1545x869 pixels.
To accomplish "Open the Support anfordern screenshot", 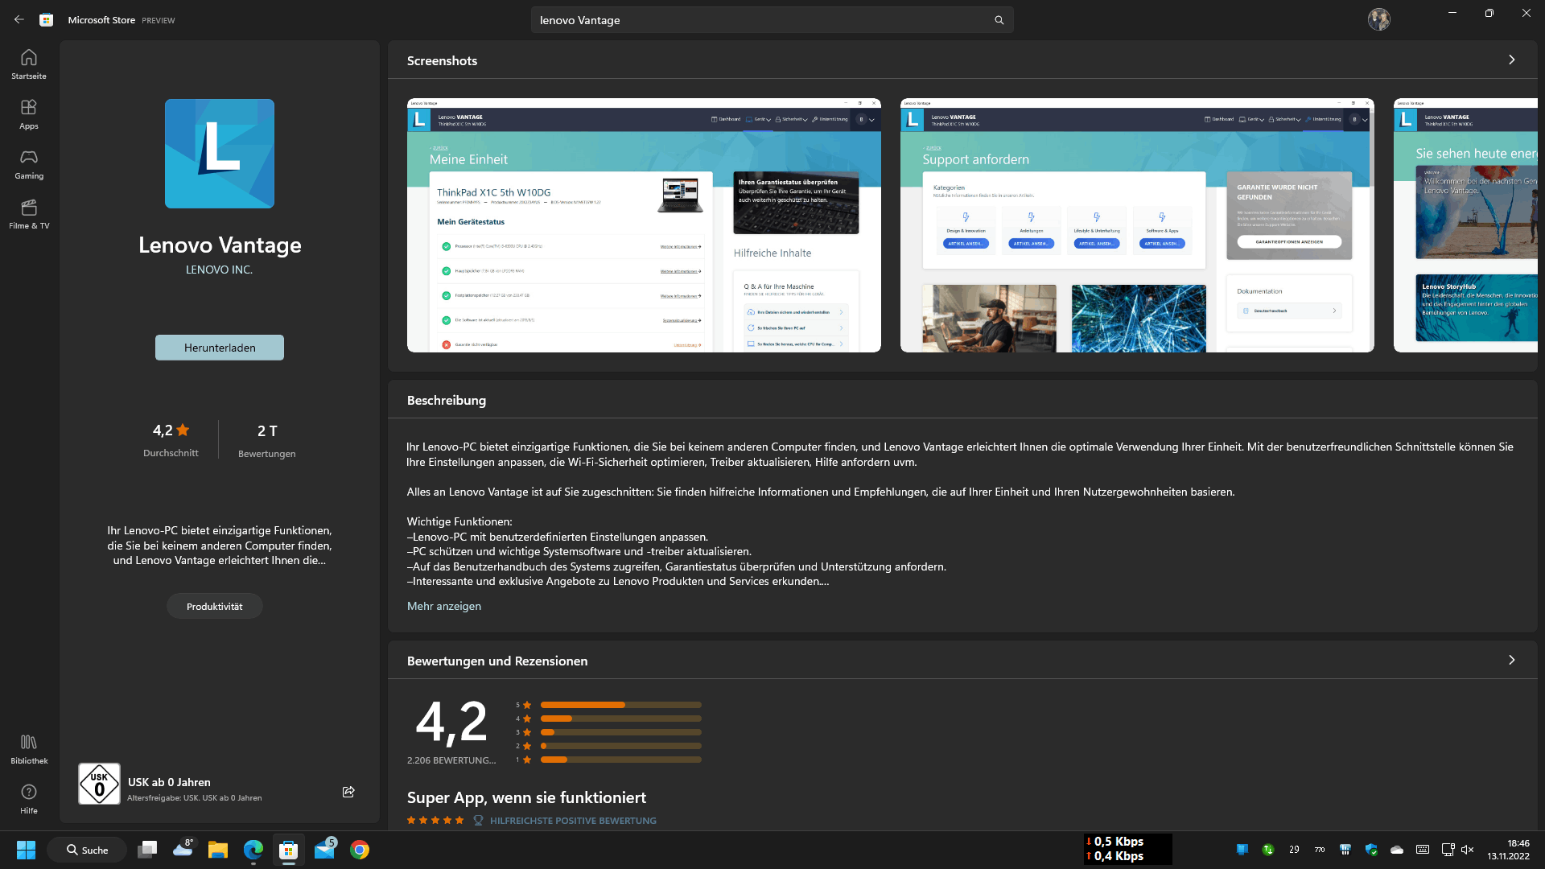I will tap(1137, 225).
